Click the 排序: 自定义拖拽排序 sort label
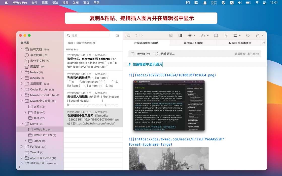Image resolution: width=282 pixels, height=176 pixels. (x=82, y=43)
